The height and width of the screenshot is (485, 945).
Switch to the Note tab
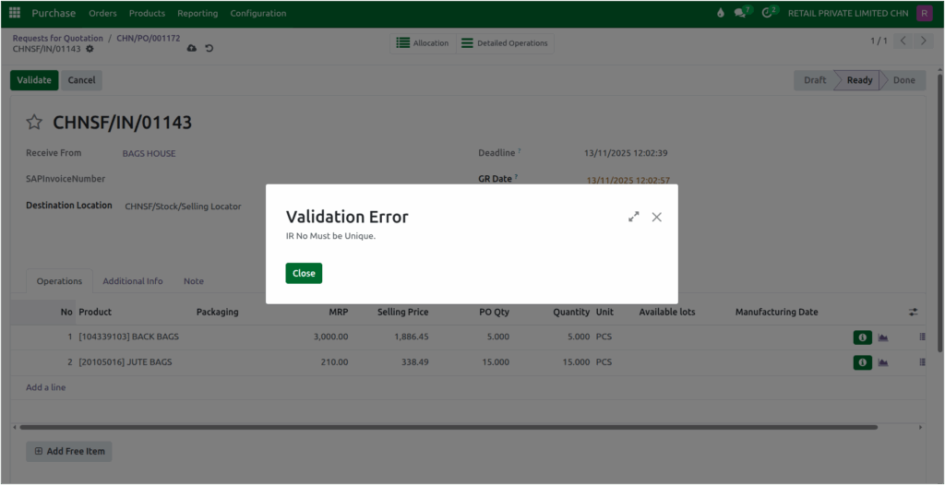pyautogui.click(x=194, y=281)
